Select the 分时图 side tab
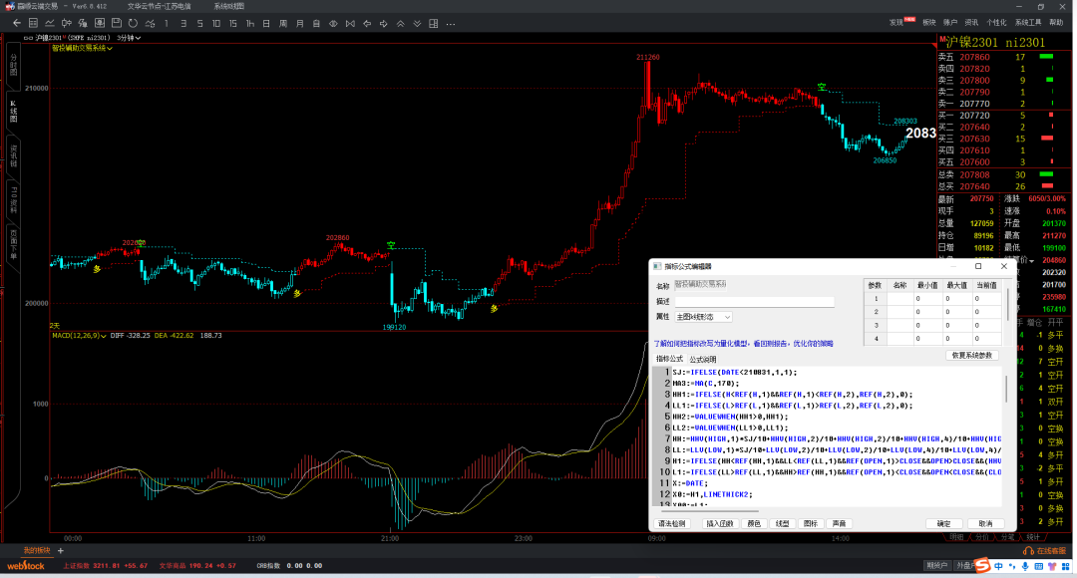1077x578 pixels. pos(13,67)
